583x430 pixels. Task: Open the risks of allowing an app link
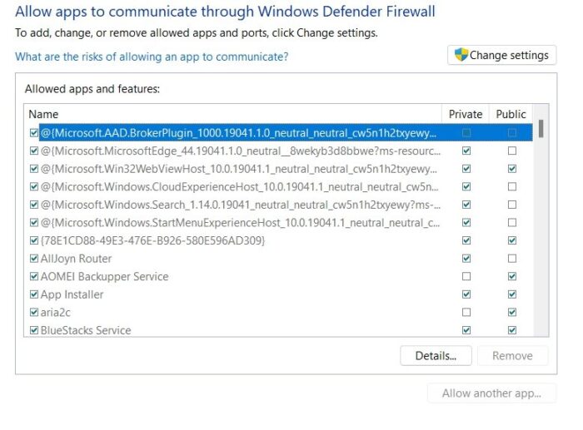(x=152, y=57)
